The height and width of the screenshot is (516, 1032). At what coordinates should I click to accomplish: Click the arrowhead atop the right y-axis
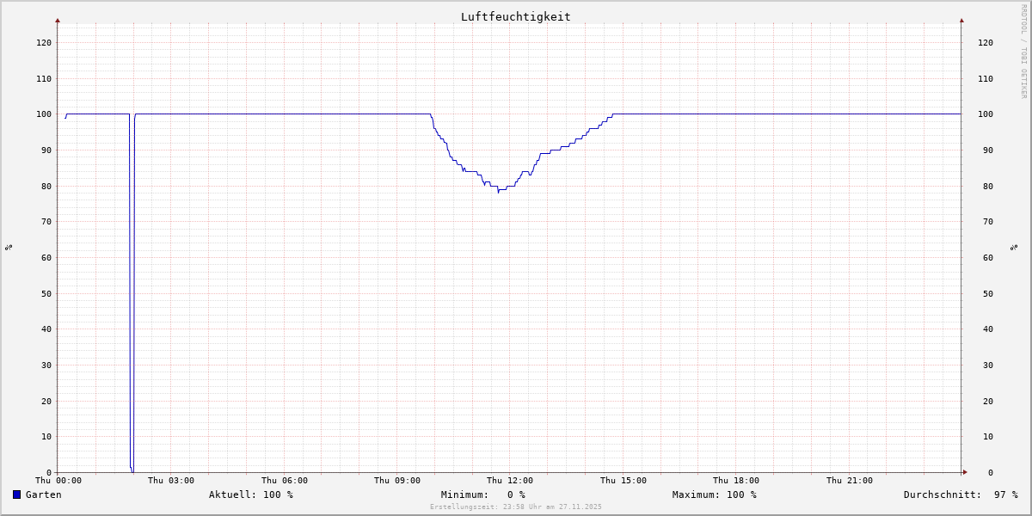pos(961,20)
